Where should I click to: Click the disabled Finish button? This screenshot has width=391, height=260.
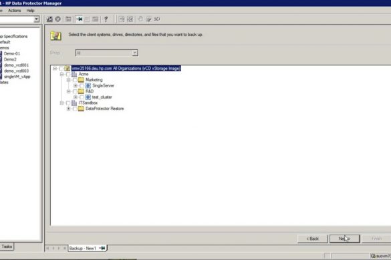pyautogui.click(x=376, y=239)
